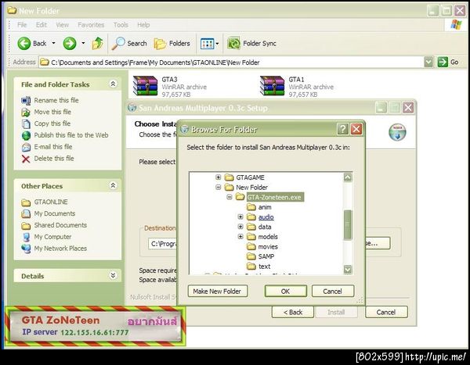Open My Documents under Other Places
470x365 pixels.
(55, 213)
